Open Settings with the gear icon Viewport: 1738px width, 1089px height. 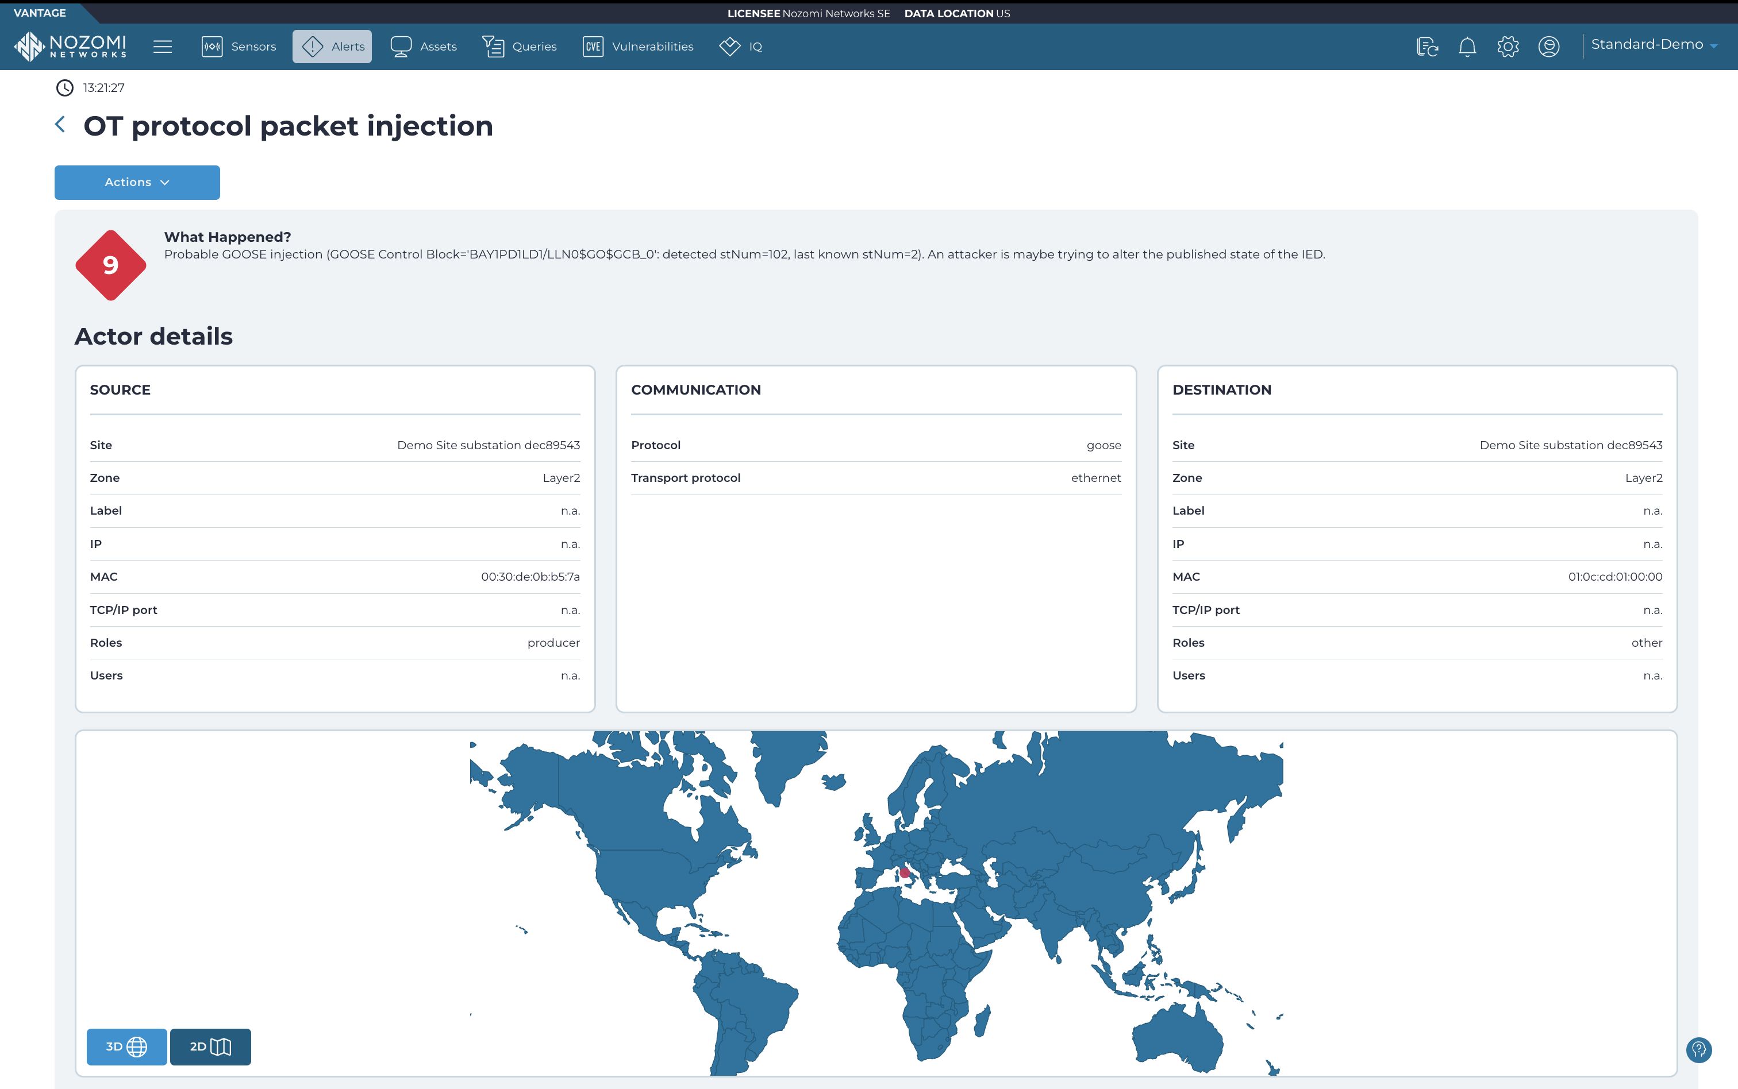pos(1508,46)
